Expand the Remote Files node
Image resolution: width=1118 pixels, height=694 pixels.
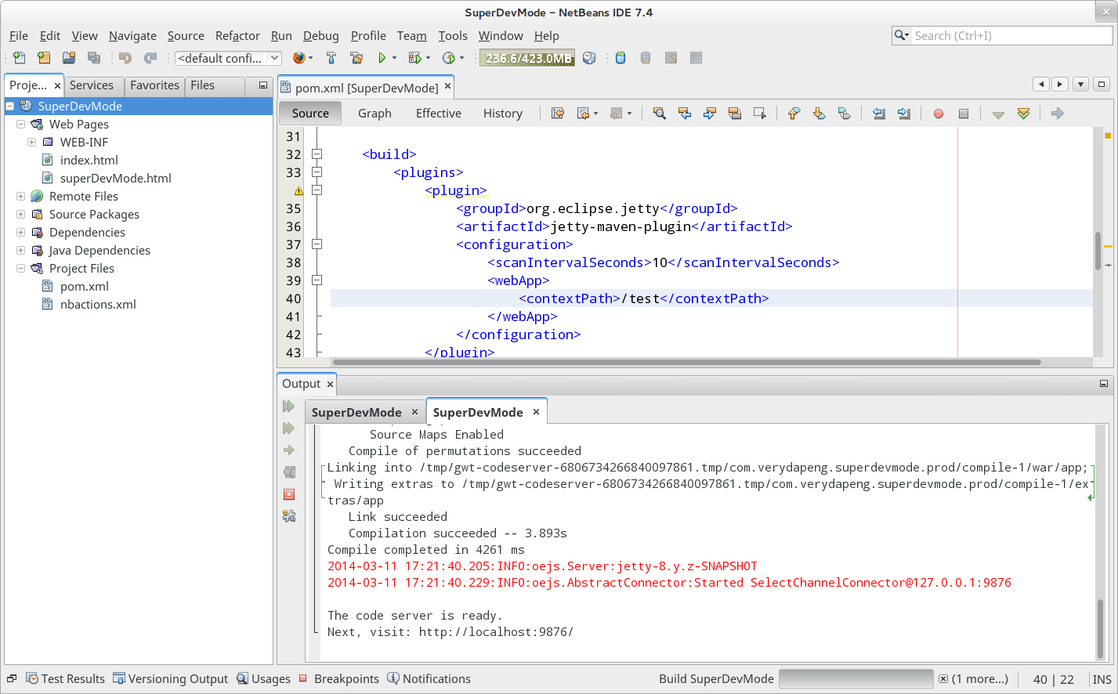(x=21, y=196)
